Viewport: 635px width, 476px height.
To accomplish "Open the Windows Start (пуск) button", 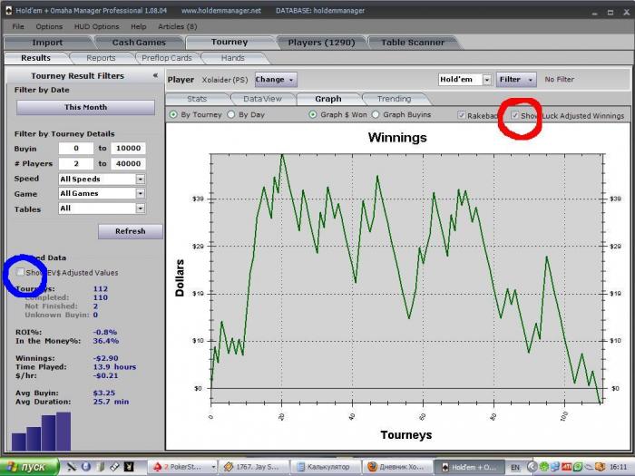I will (x=29, y=467).
